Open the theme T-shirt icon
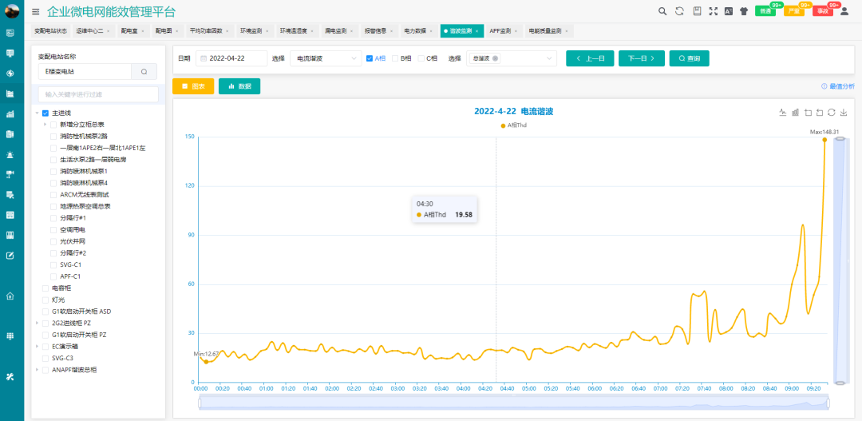Image resolution: width=862 pixels, height=421 pixels. pyautogui.click(x=744, y=11)
